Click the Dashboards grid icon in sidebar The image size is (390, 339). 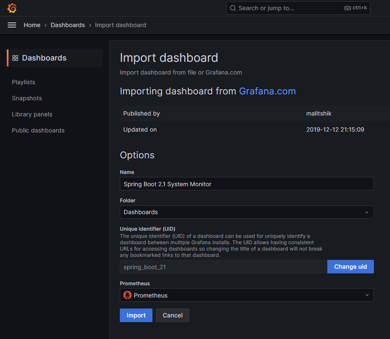[x=15, y=58]
